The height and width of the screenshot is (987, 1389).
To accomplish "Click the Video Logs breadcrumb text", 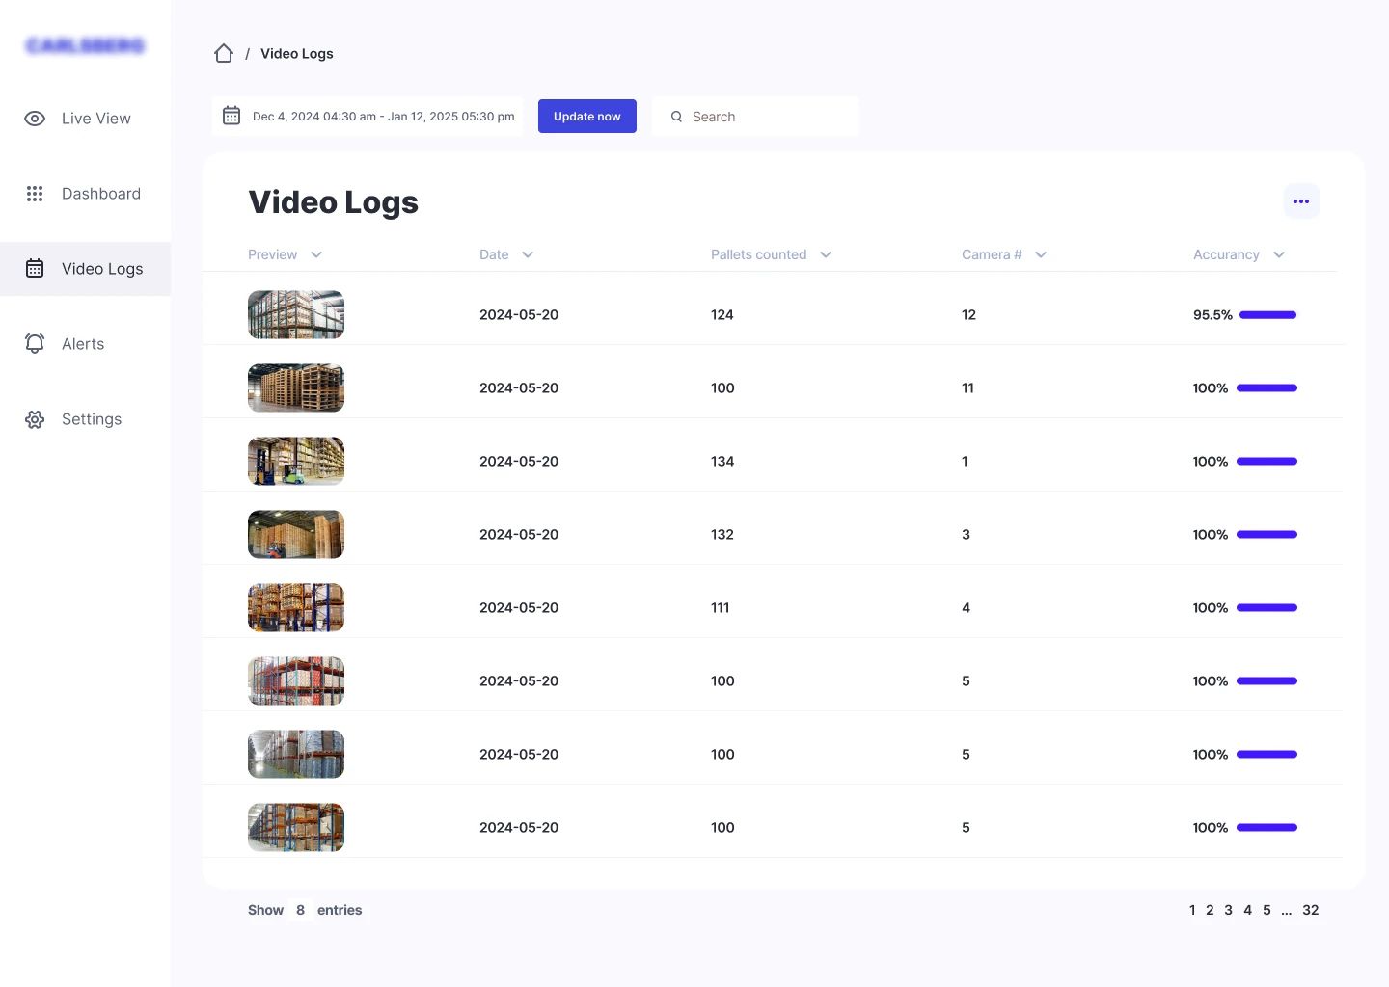I will [297, 54].
